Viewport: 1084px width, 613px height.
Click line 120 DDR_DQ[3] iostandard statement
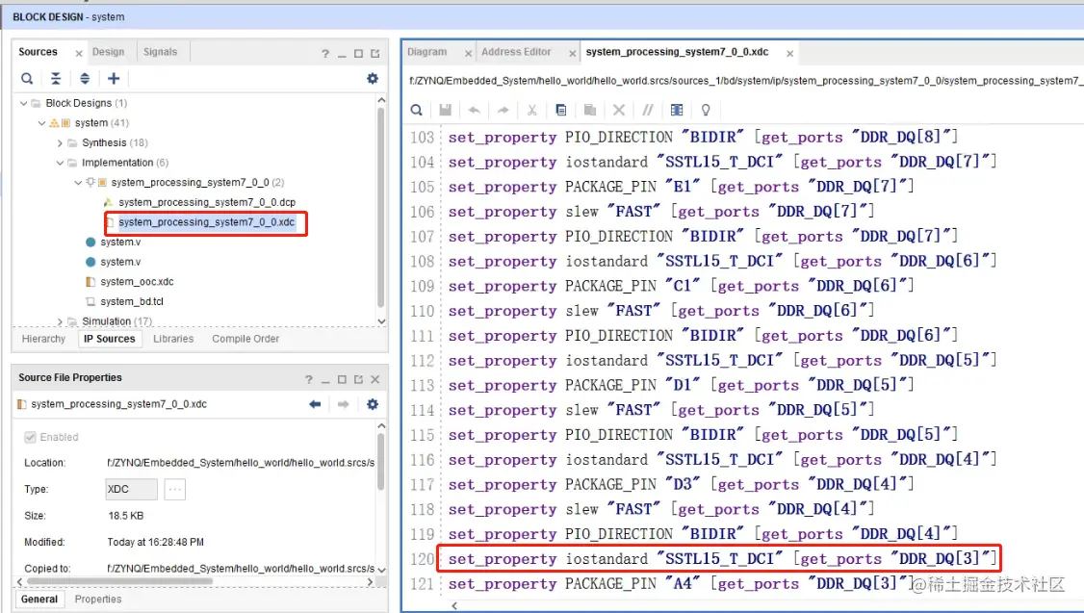(722, 558)
